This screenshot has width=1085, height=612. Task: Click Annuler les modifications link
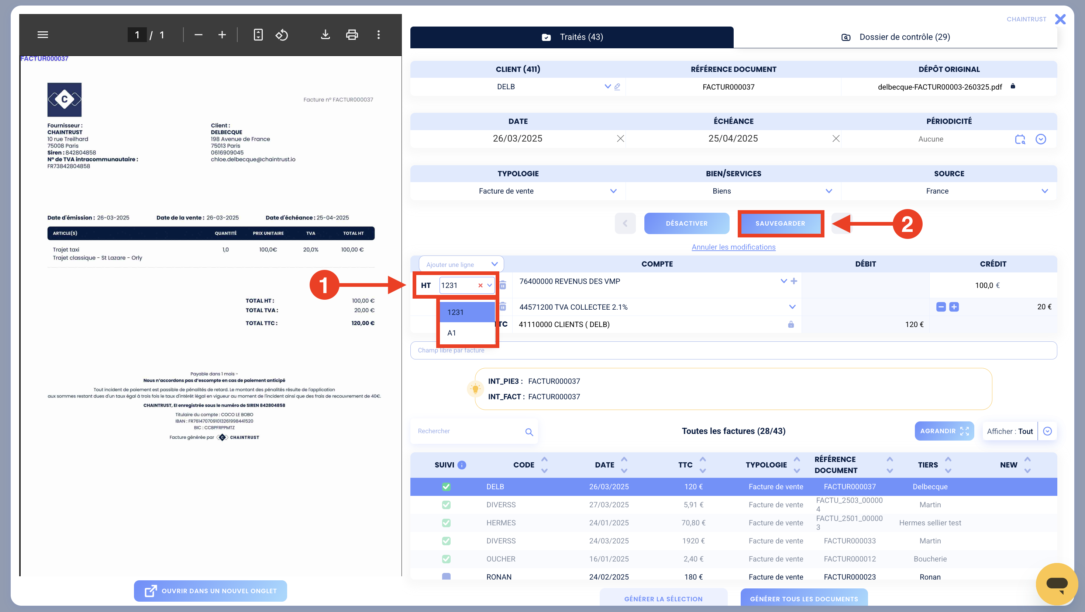(x=733, y=247)
